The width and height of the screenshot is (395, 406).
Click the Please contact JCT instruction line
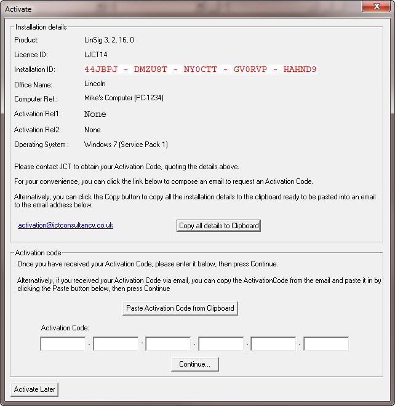[x=127, y=167]
